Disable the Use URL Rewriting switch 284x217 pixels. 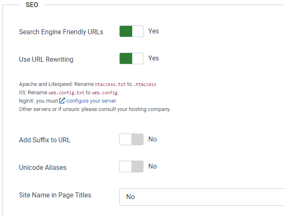(131, 58)
